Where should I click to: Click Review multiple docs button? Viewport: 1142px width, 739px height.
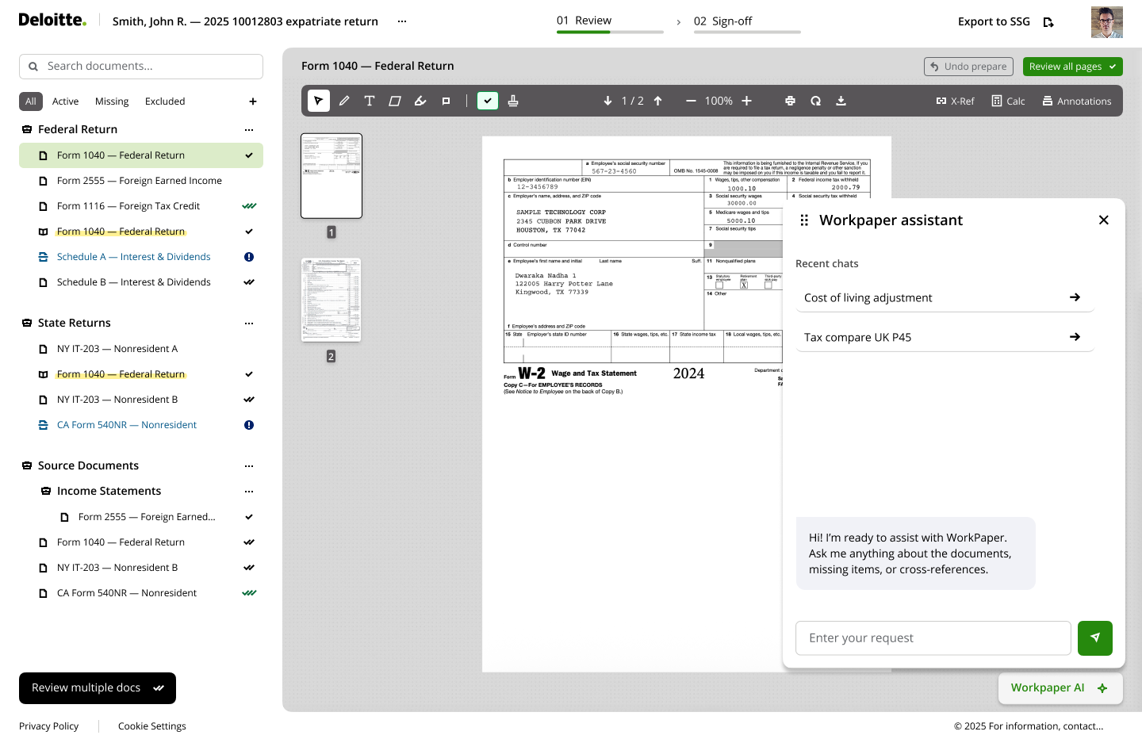(x=98, y=688)
